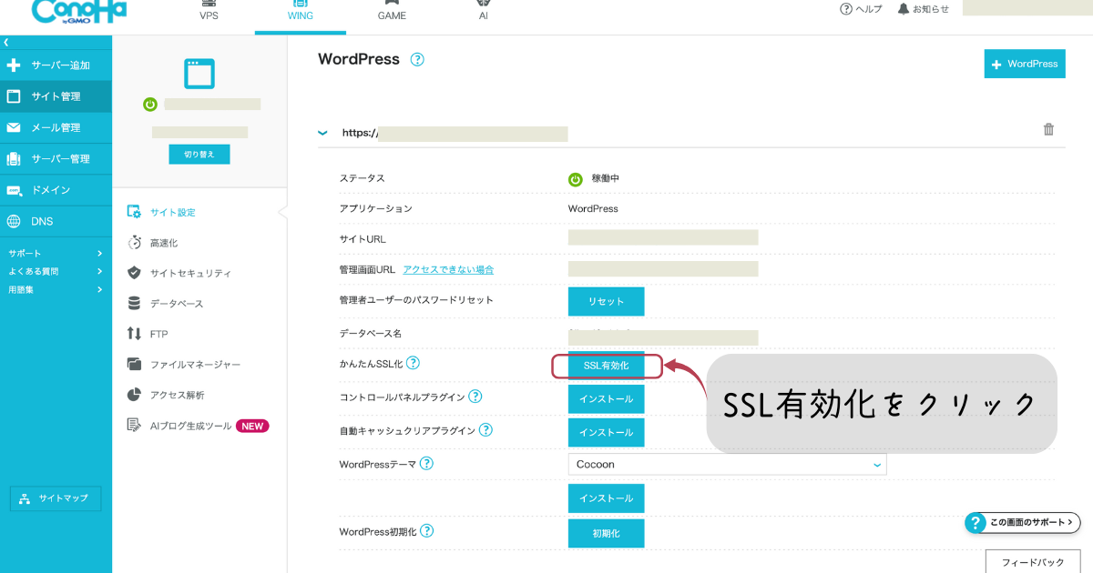Open この画面のサポート help bubble
The image size is (1093, 573).
tap(1023, 523)
